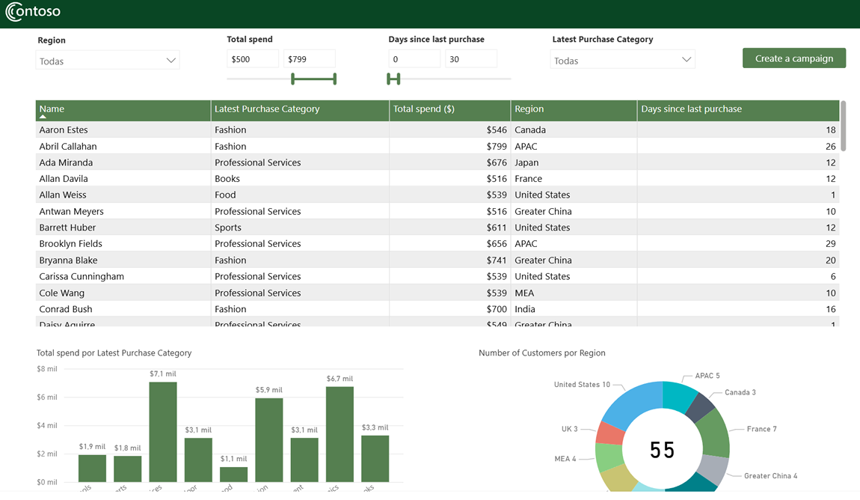Expand the Latest Purchase Category dropdown
Screen dimensions: 860x500
(622, 61)
